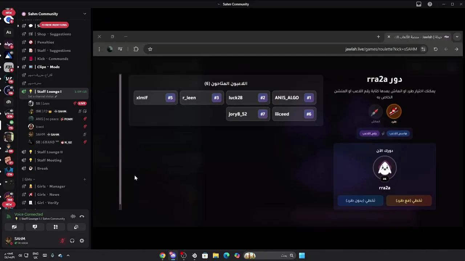The image size is (465, 261).
Task: Open a new tab in streamed browser
Action: 378,37
